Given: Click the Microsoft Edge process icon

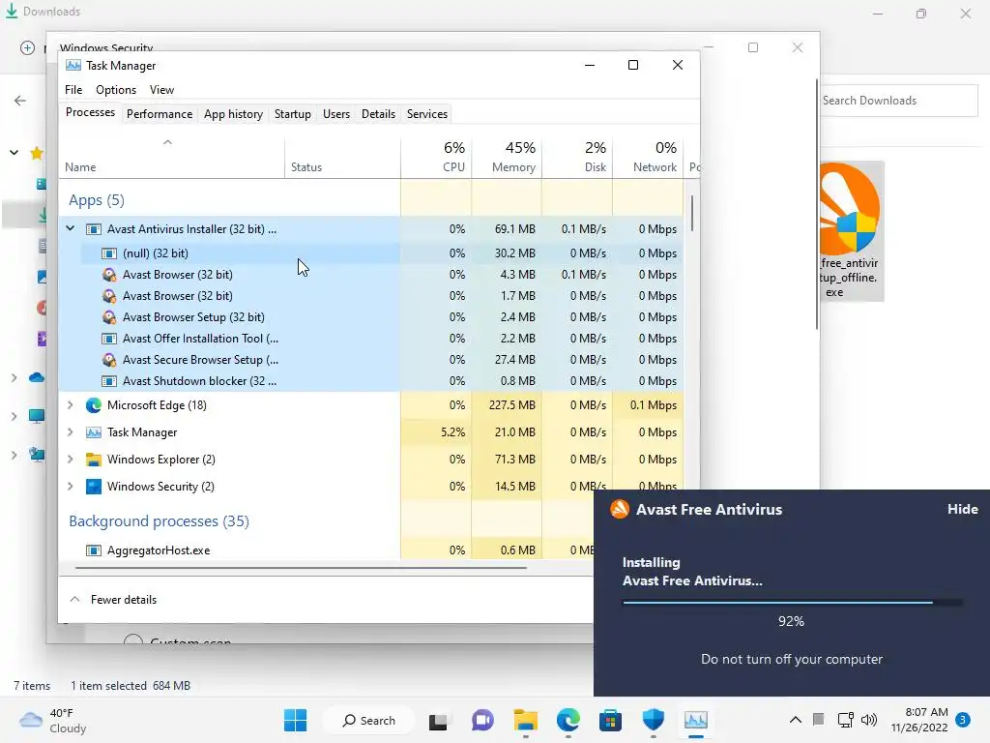Looking at the screenshot, I should pyautogui.click(x=94, y=405).
